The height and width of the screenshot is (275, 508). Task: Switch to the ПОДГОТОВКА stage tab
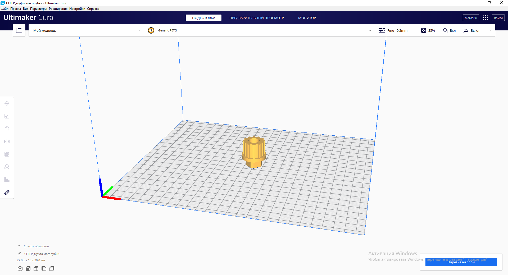tap(203, 18)
